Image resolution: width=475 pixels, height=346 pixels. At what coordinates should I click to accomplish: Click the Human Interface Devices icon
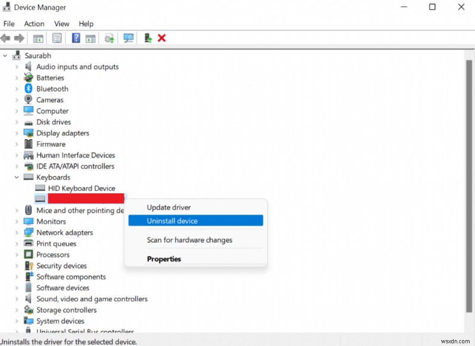(28, 155)
